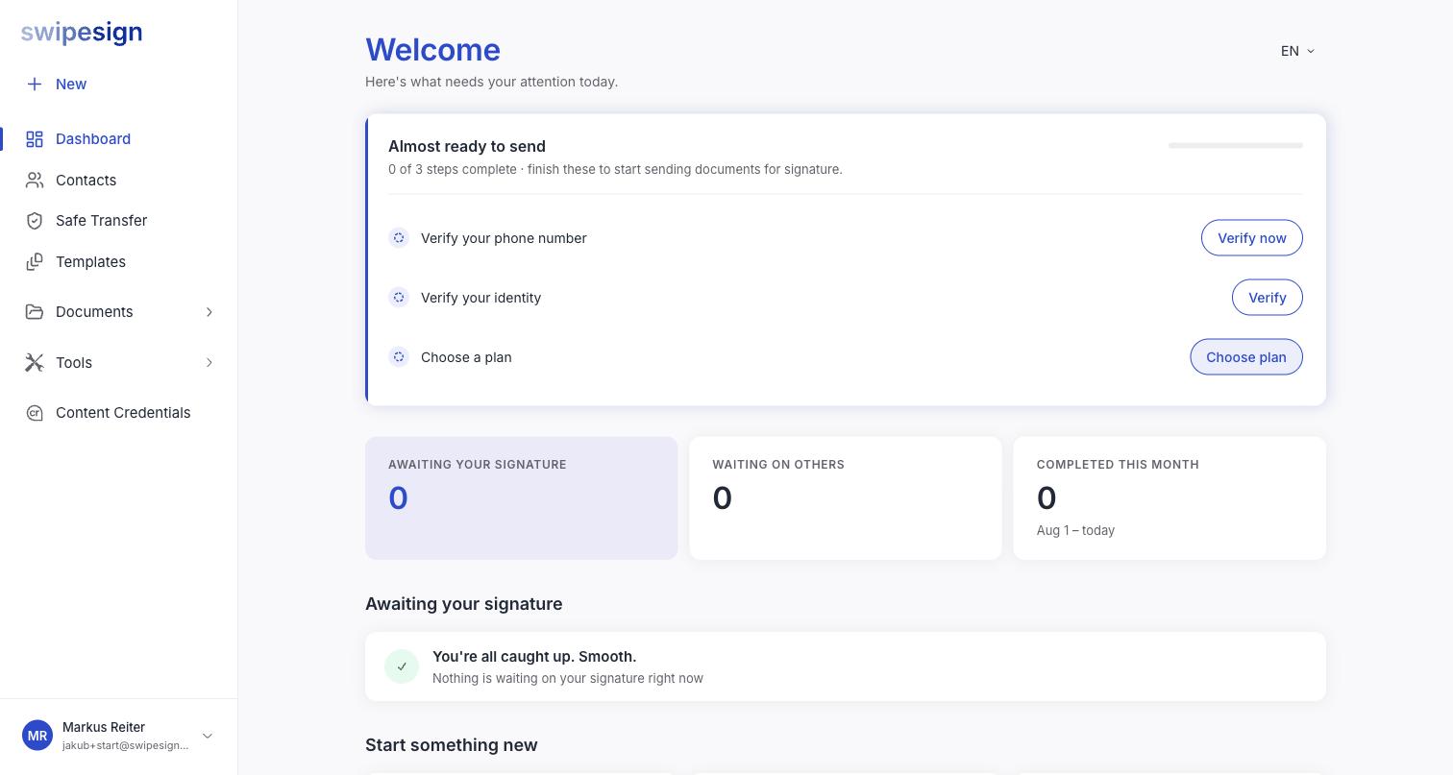Screen dimensions: 1453x775
Task: Expand the Tools submenu chevron
Action: (x=209, y=363)
